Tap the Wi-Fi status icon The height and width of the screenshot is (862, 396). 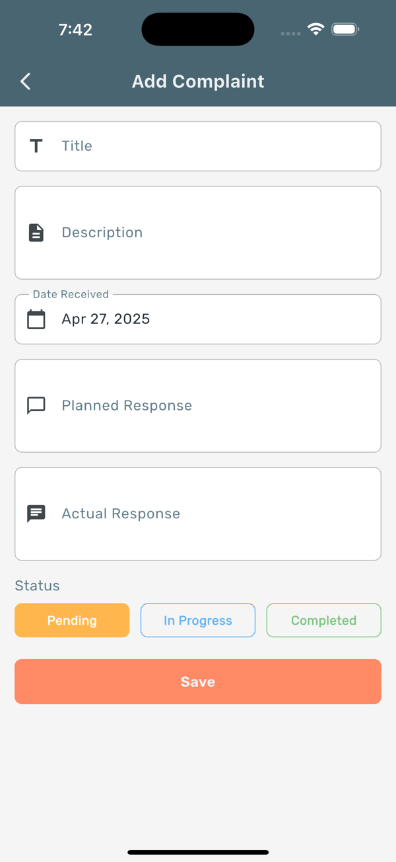316,29
